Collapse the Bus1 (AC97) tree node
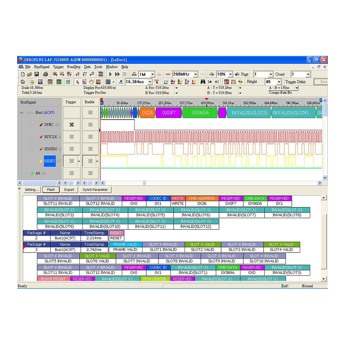The height and width of the screenshot is (345, 345). [x=21, y=113]
